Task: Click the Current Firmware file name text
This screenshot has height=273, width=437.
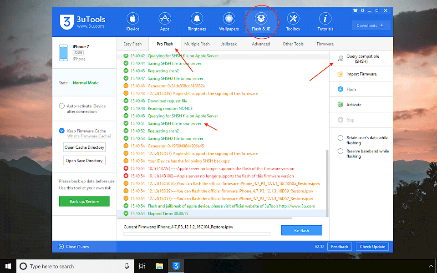Action: click(x=195, y=227)
